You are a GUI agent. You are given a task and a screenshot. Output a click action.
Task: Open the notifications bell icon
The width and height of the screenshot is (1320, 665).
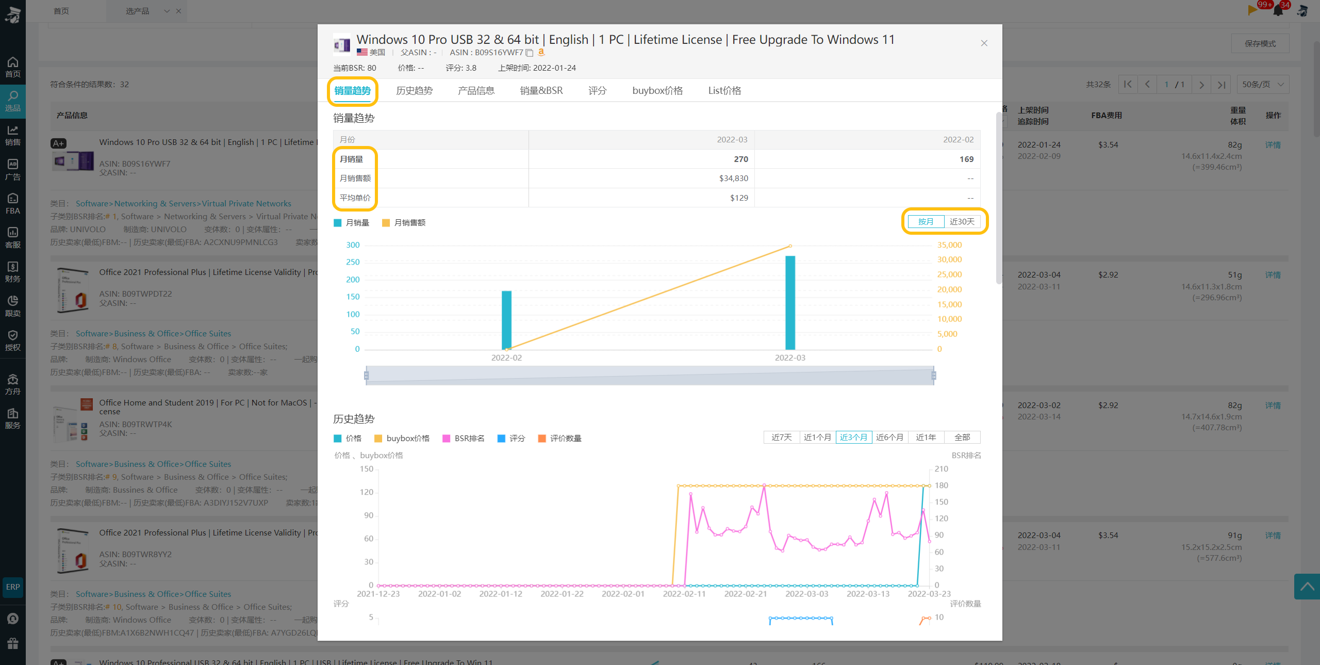1278,10
